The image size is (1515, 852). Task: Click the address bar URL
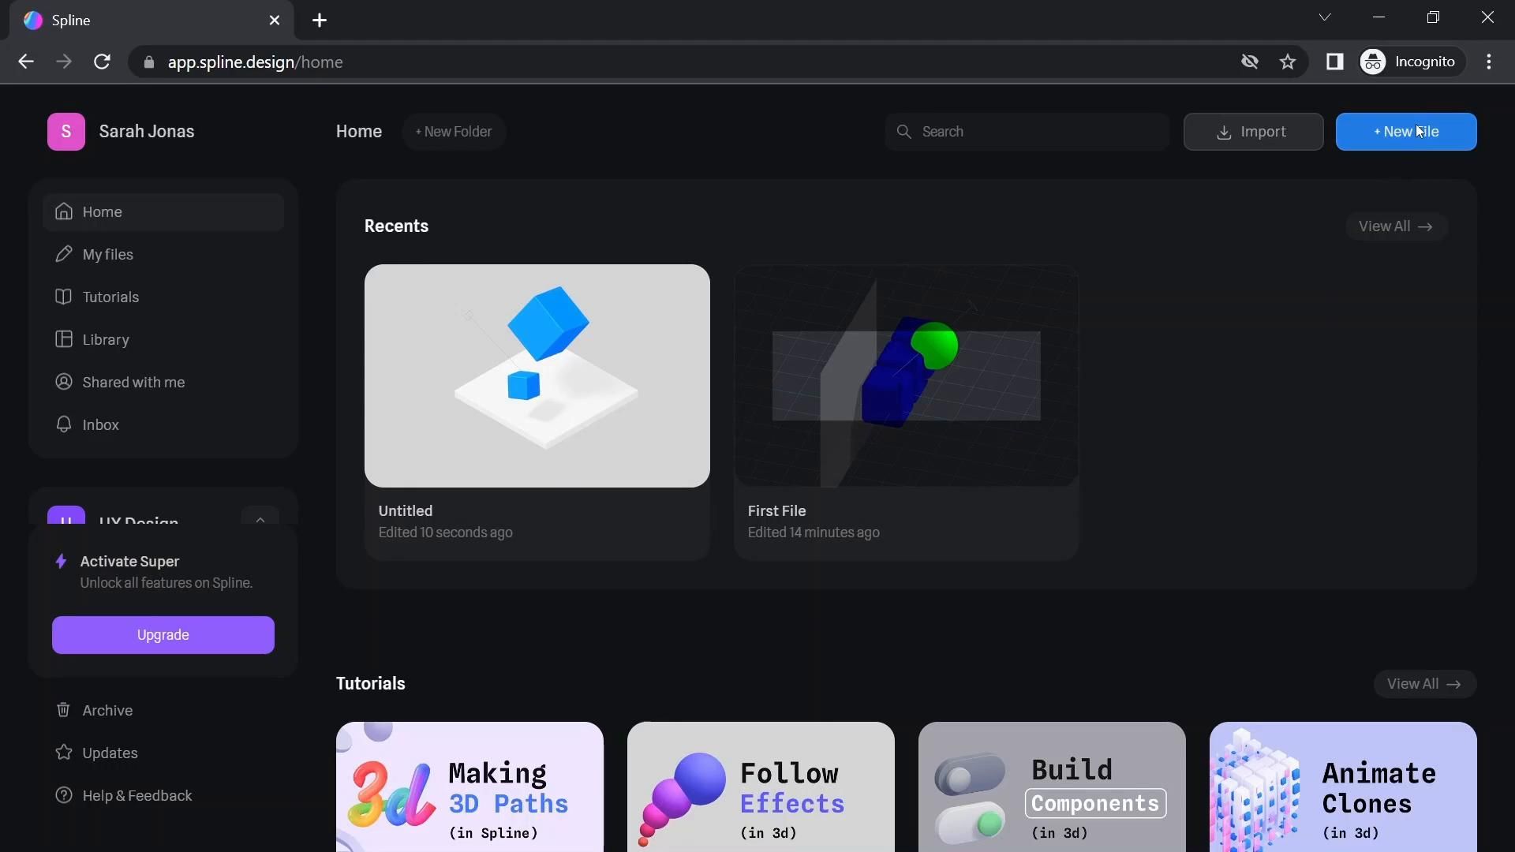256,62
